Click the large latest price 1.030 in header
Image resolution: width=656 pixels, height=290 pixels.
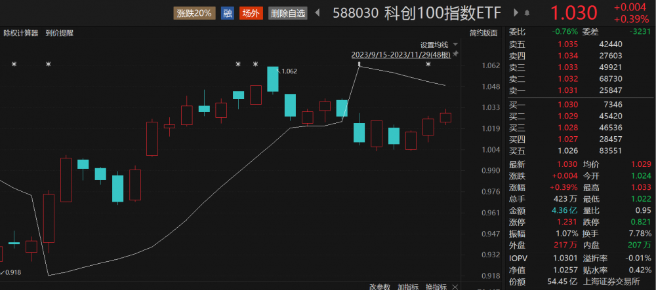click(573, 13)
